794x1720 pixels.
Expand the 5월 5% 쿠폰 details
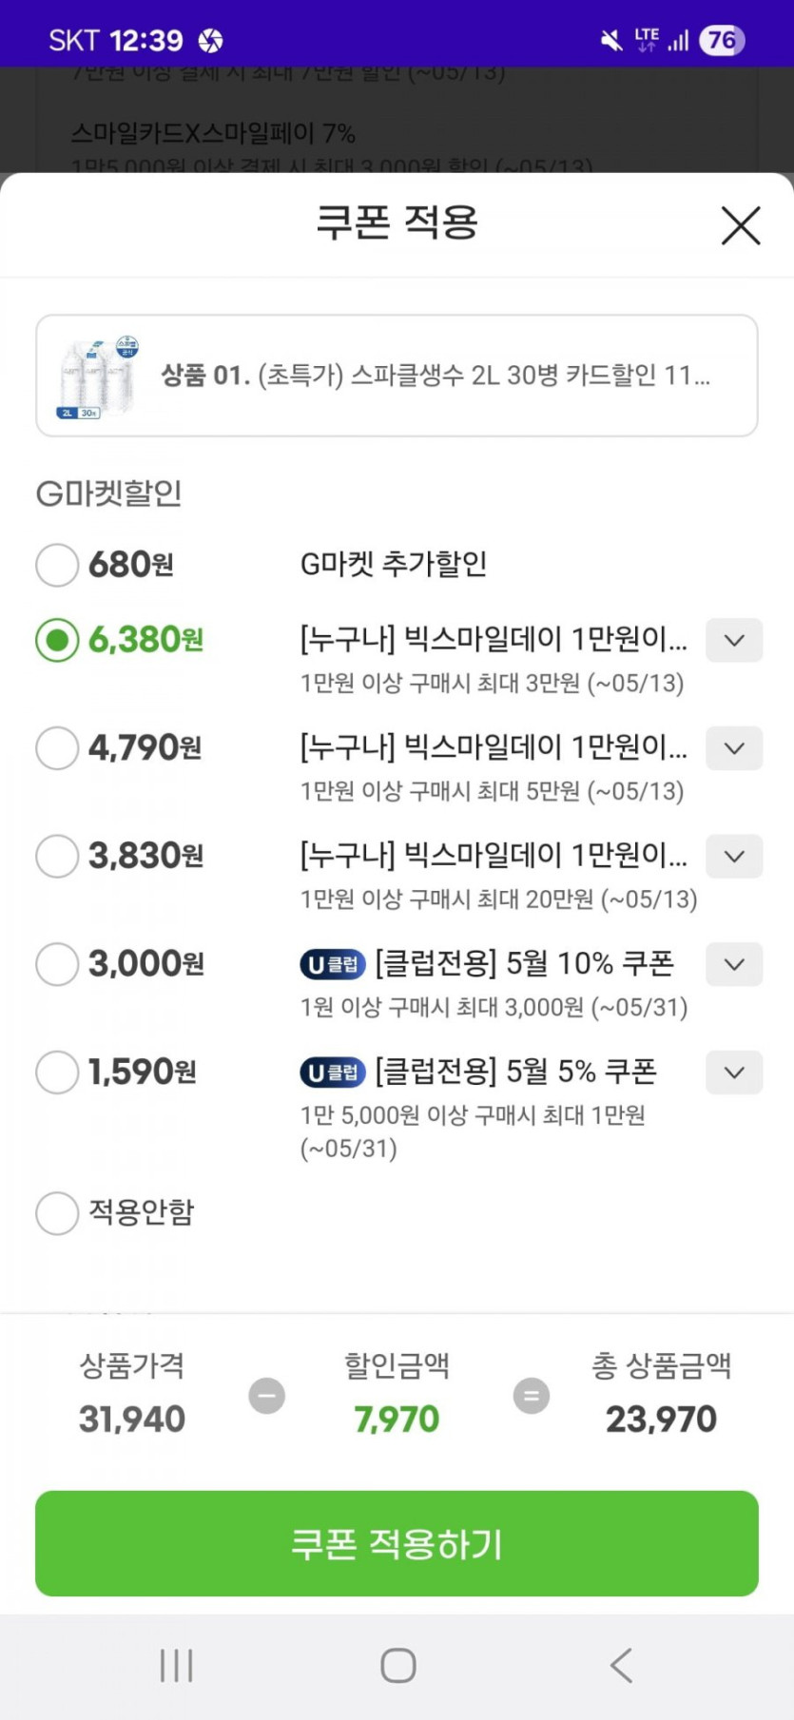(733, 1073)
